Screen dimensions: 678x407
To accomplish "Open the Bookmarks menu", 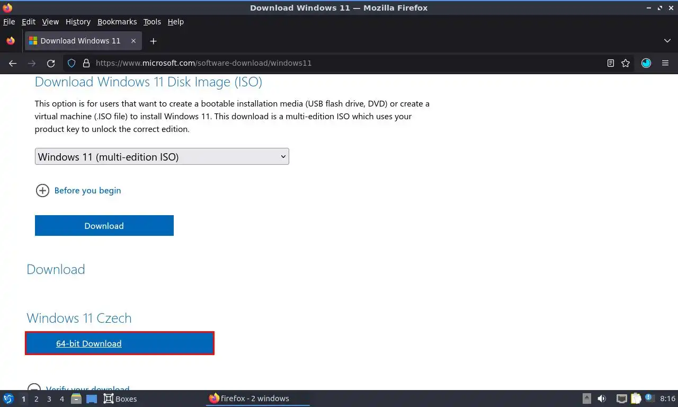I will pos(117,22).
